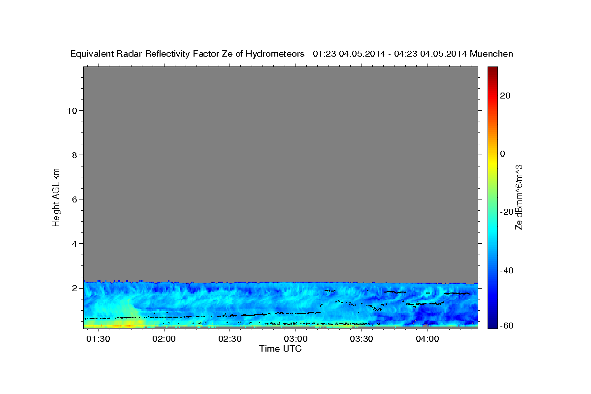Click the '01:30' time tick label
This screenshot has height=394, width=591.
(x=97, y=339)
